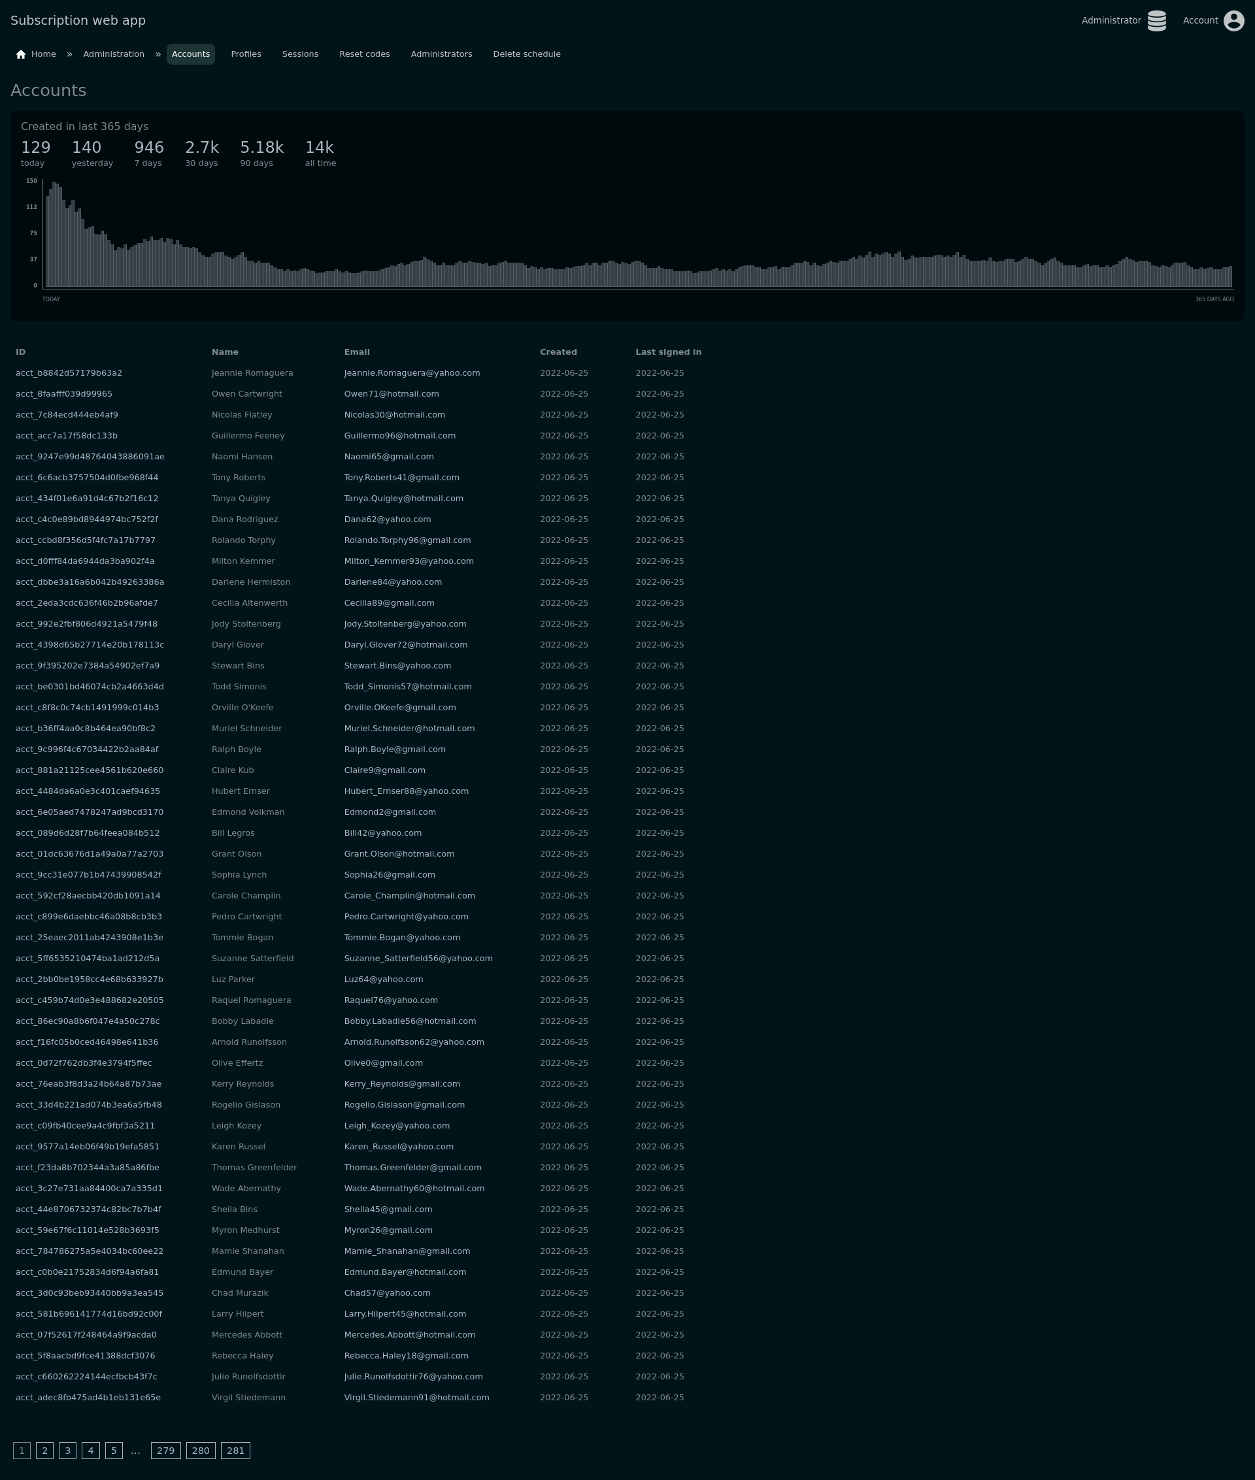Jump to last page 281
1255x1480 pixels.
pyautogui.click(x=235, y=1450)
